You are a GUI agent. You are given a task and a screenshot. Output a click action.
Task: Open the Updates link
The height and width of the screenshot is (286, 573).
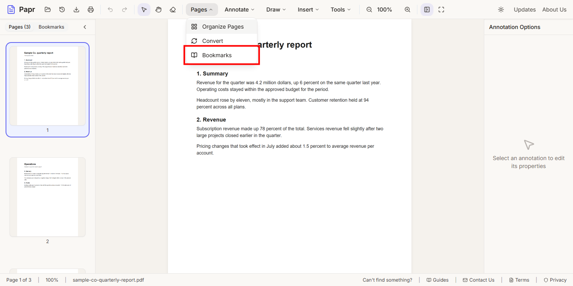(x=524, y=10)
